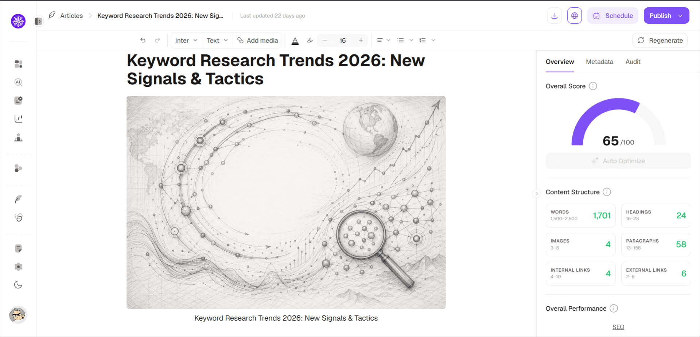Click the font size field showing 16
The width and height of the screenshot is (700, 337).
pos(343,40)
